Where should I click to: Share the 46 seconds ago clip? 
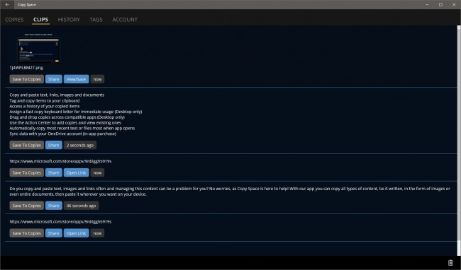53,206
